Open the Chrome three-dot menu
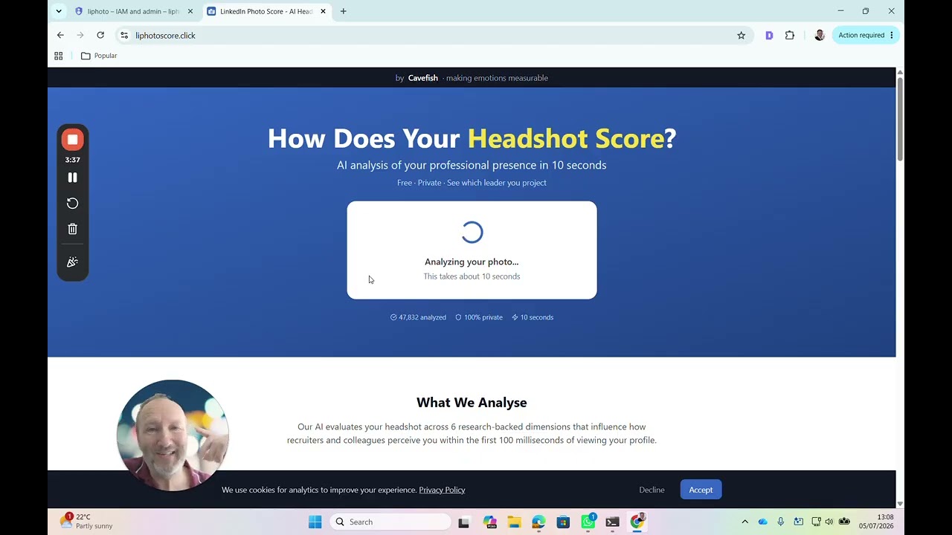Image resolution: width=952 pixels, height=535 pixels. pos(892,35)
